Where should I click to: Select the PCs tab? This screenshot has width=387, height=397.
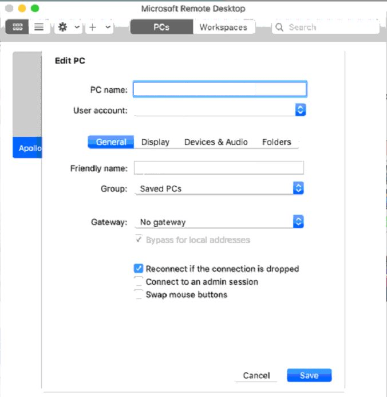coord(161,27)
